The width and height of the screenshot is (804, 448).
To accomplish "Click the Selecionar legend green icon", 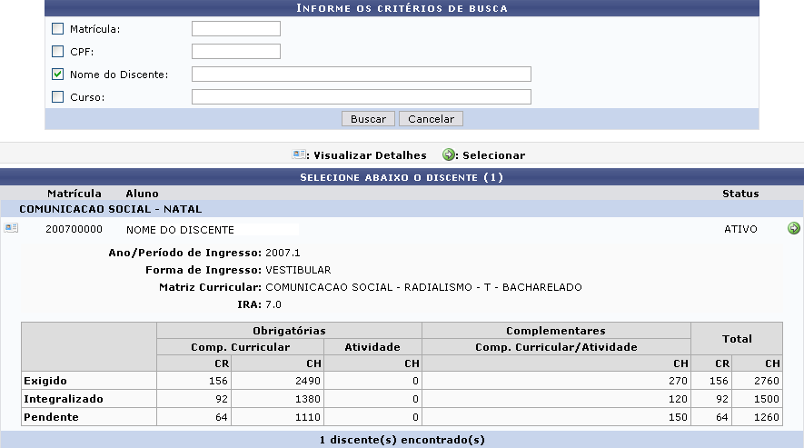I will (x=449, y=155).
